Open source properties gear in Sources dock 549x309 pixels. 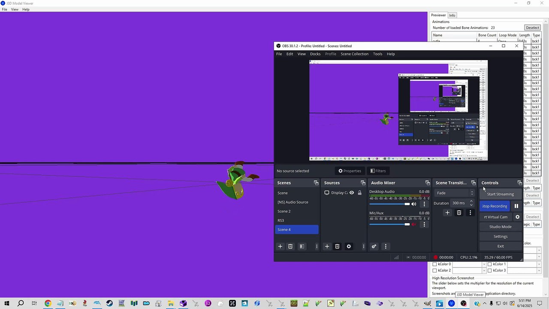point(349,246)
